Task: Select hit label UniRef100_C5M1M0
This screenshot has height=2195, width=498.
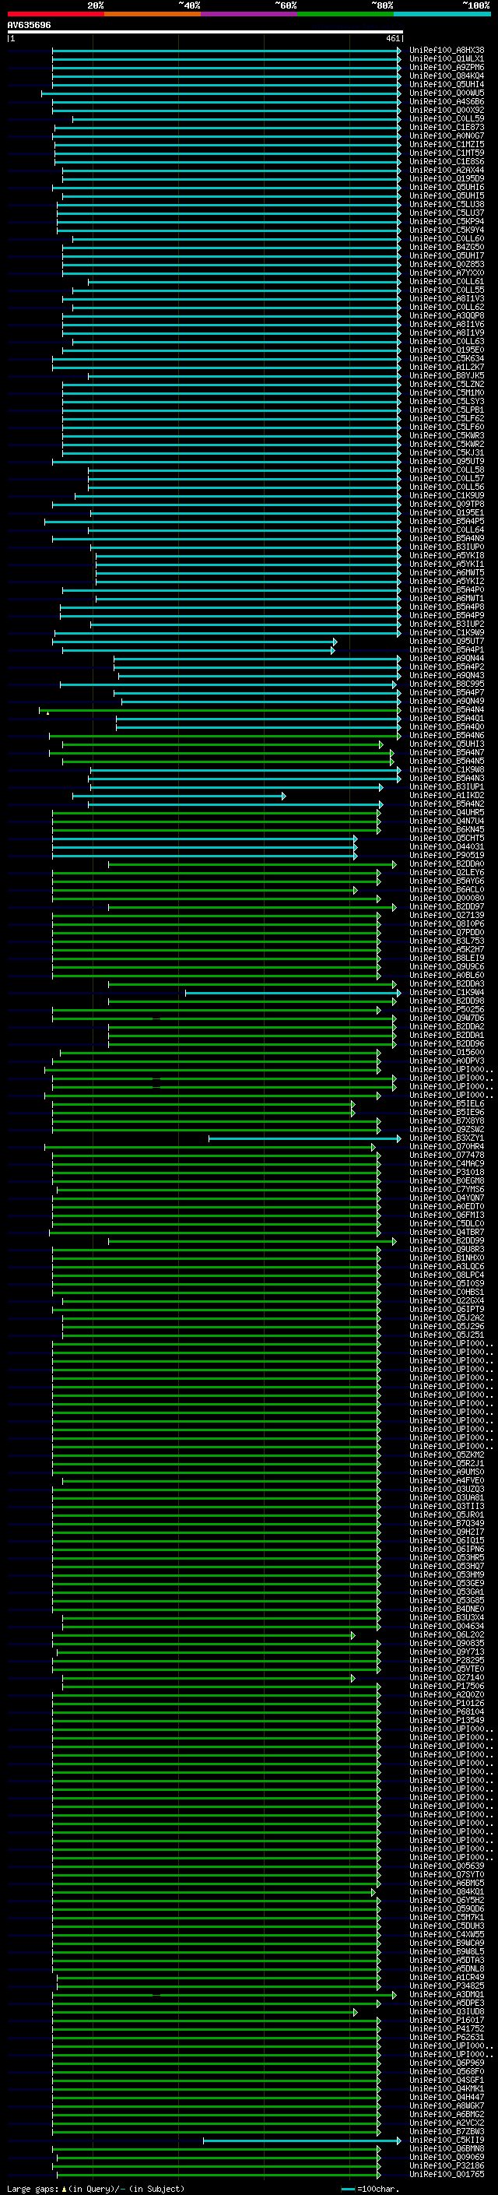Action: pos(447,392)
